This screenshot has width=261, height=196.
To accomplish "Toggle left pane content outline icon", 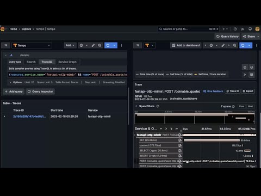I will click(x=6, y=45).
